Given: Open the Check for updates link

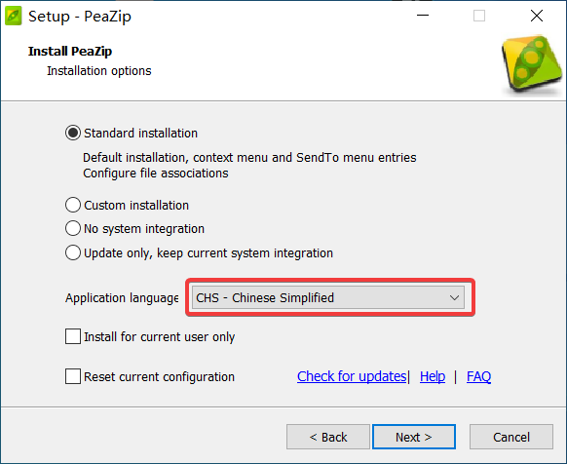Looking at the screenshot, I should click(352, 376).
